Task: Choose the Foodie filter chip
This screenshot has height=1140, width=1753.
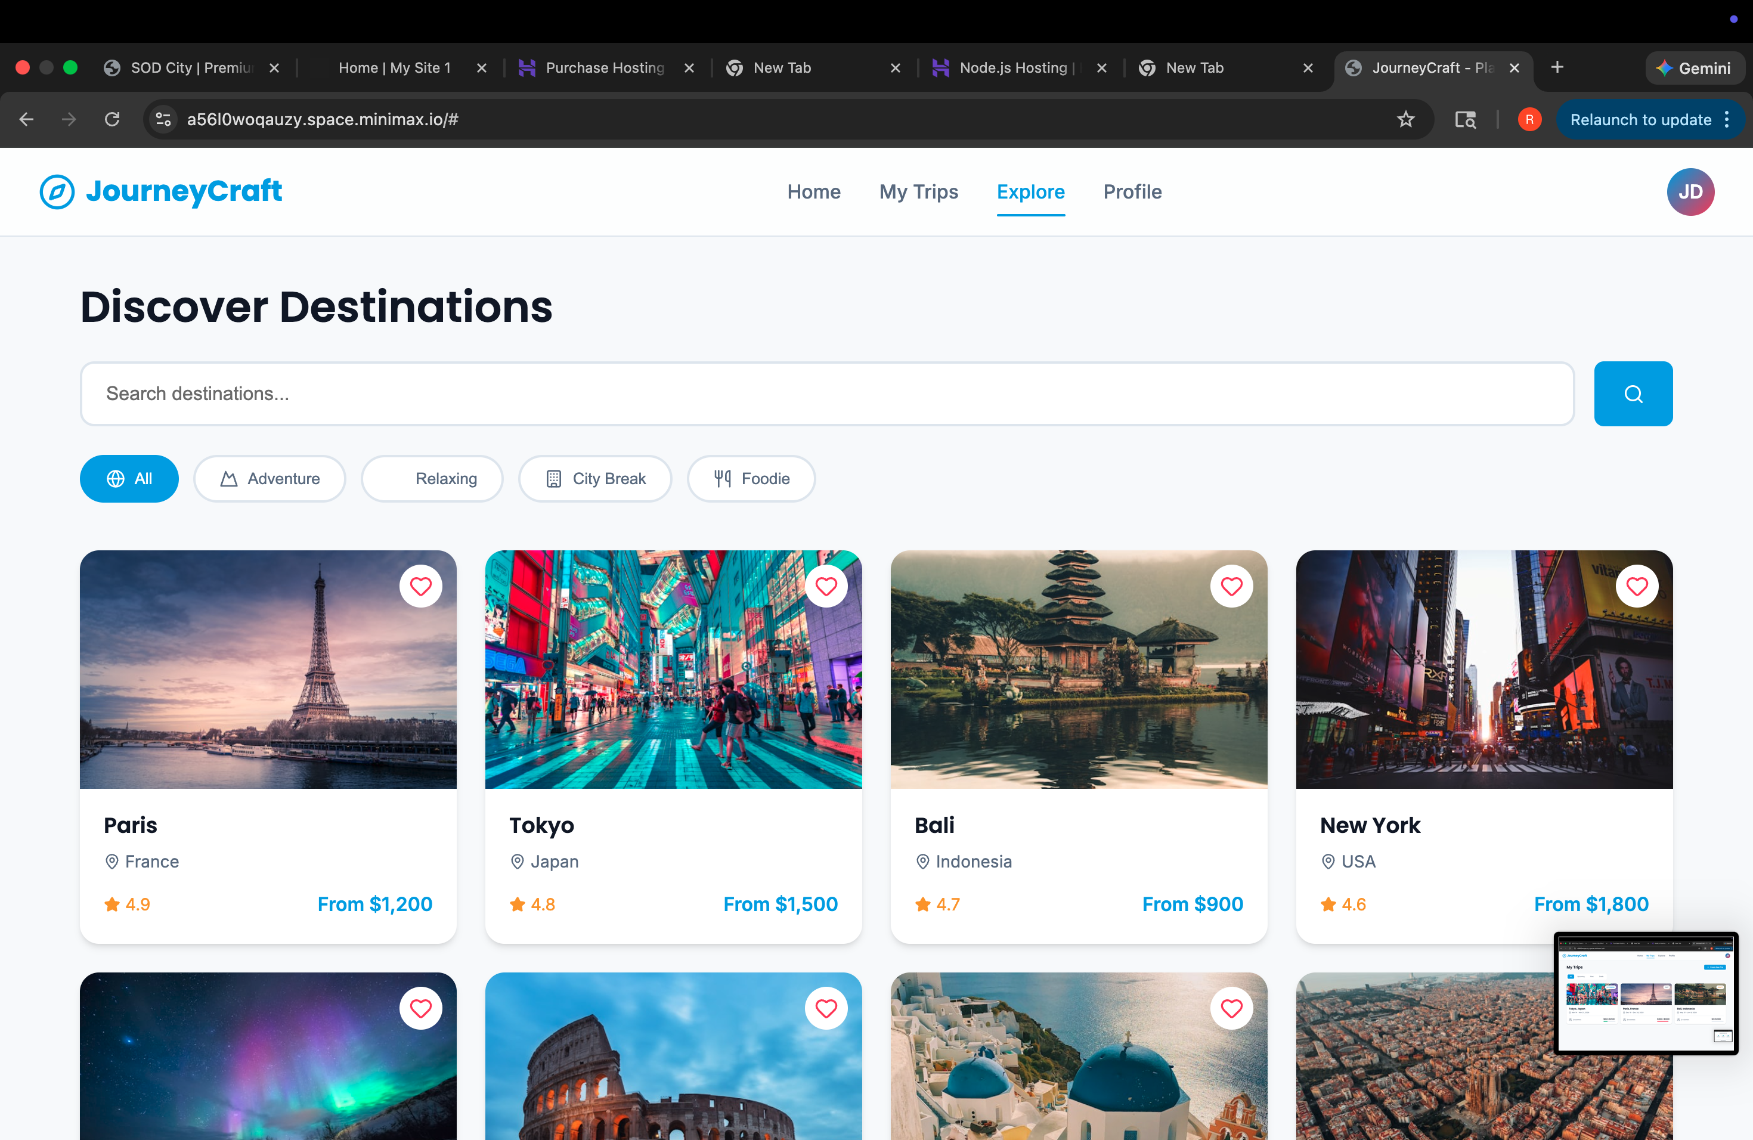Action: (751, 479)
